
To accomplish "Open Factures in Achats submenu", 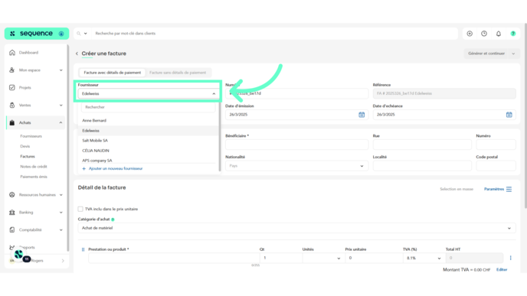I will [x=28, y=156].
